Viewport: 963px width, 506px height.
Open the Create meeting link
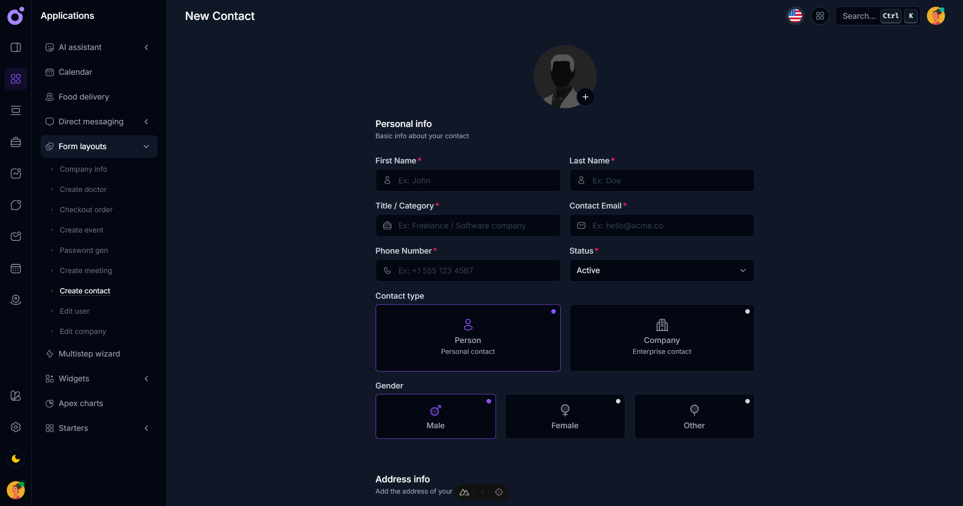[86, 270]
